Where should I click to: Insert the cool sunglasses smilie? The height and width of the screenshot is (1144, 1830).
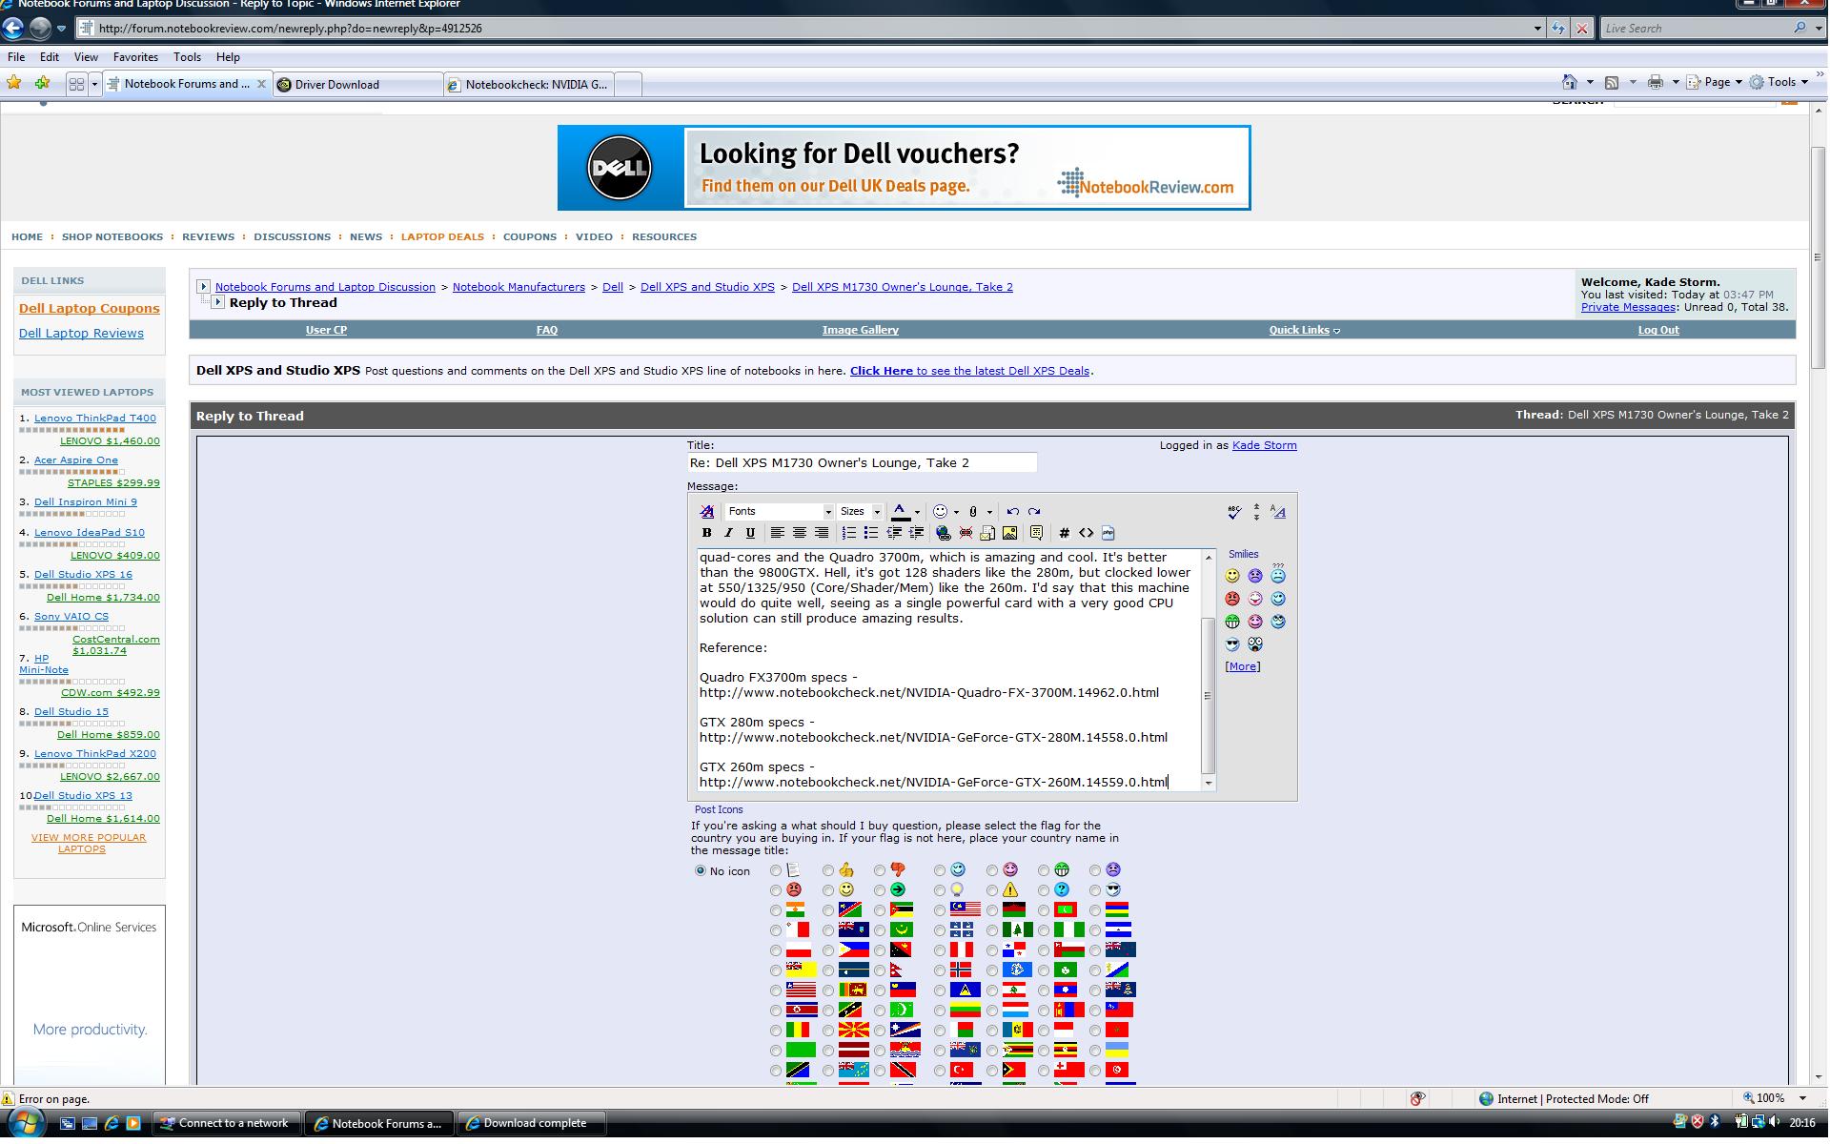1232,644
